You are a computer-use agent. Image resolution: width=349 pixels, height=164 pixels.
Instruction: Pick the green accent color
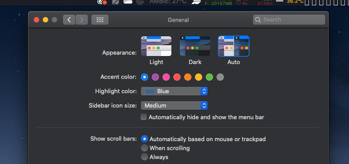click(209, 77)
